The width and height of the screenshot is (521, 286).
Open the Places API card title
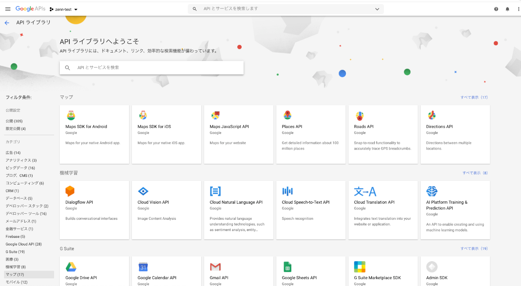pos(292,127)
